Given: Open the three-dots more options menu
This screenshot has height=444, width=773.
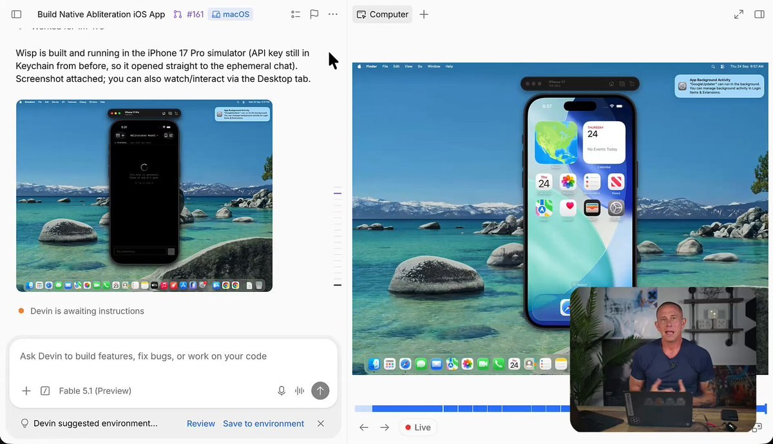Looking at the screenshot, I should pyautogui.click(x=333, y=14).
